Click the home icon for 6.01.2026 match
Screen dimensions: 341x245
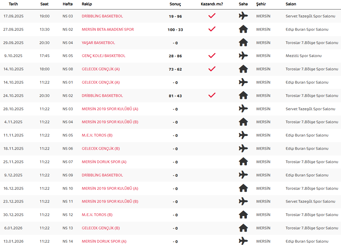tap(243, 228)
